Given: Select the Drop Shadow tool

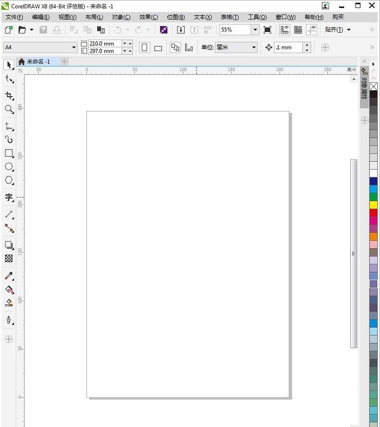Looking at the screenshot, I should 9,245.
